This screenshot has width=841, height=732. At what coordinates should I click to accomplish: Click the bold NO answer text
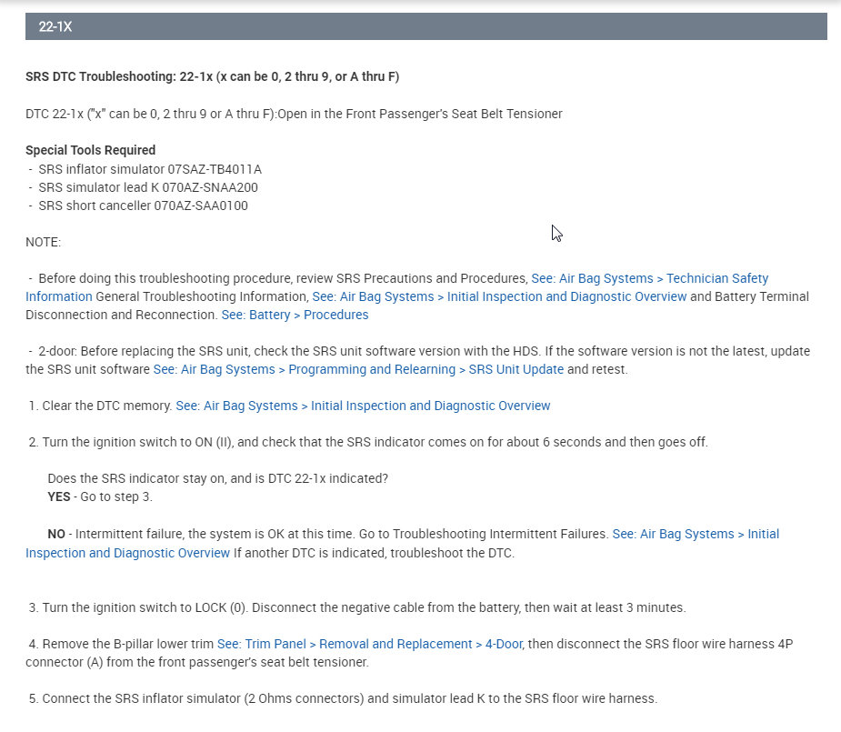point(55,534)
